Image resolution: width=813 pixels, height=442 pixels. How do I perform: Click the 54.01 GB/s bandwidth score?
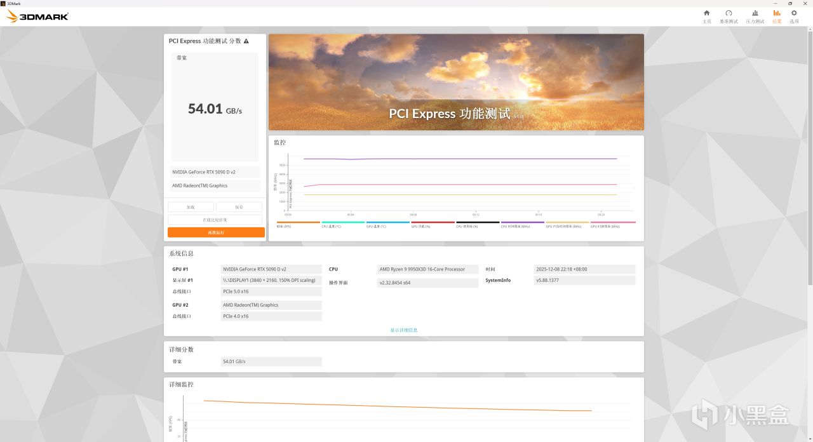pyautogui.click(x=215, y=109)
